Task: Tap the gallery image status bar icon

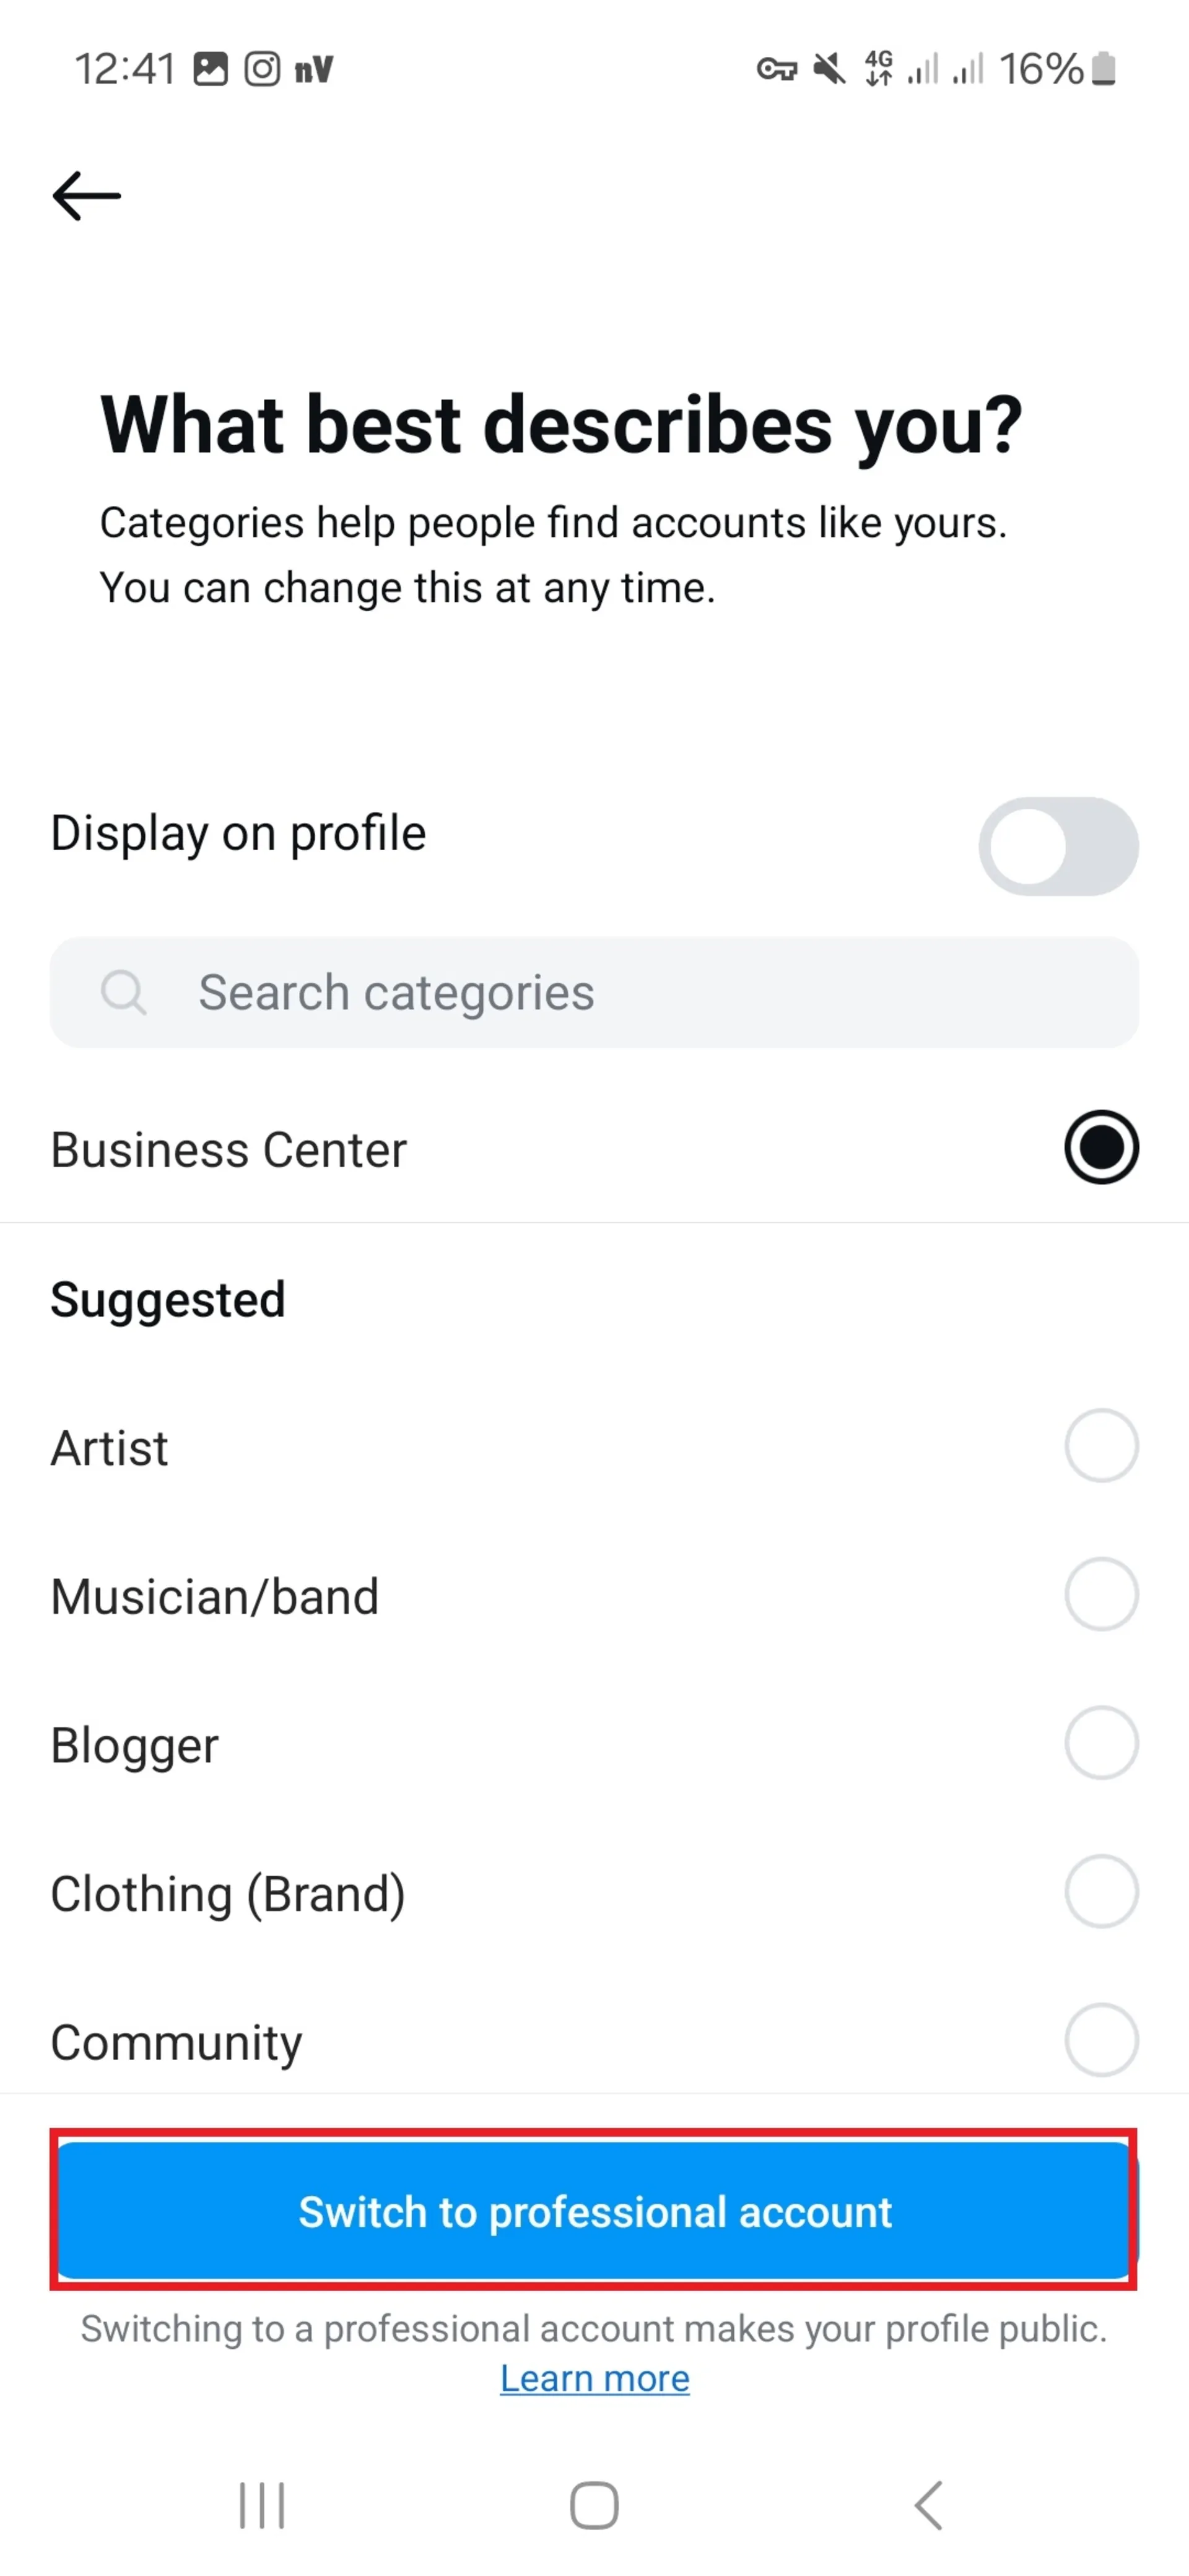Action: [x=211, y=69]
